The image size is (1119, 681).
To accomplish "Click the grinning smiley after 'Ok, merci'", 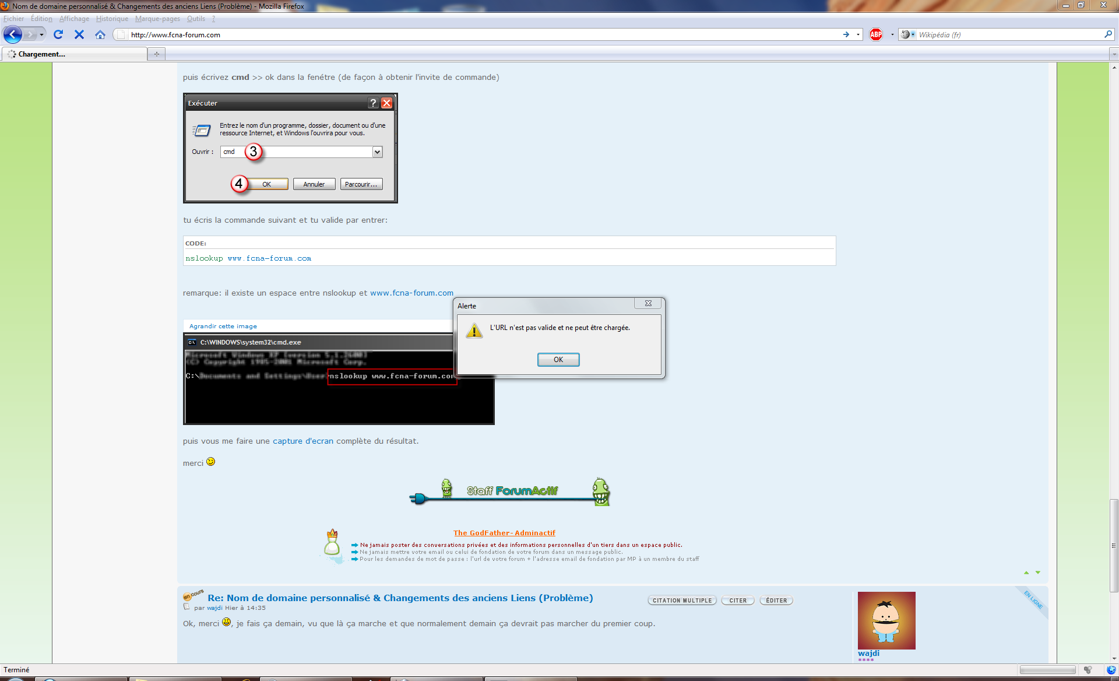I will [x=226, y=622].
